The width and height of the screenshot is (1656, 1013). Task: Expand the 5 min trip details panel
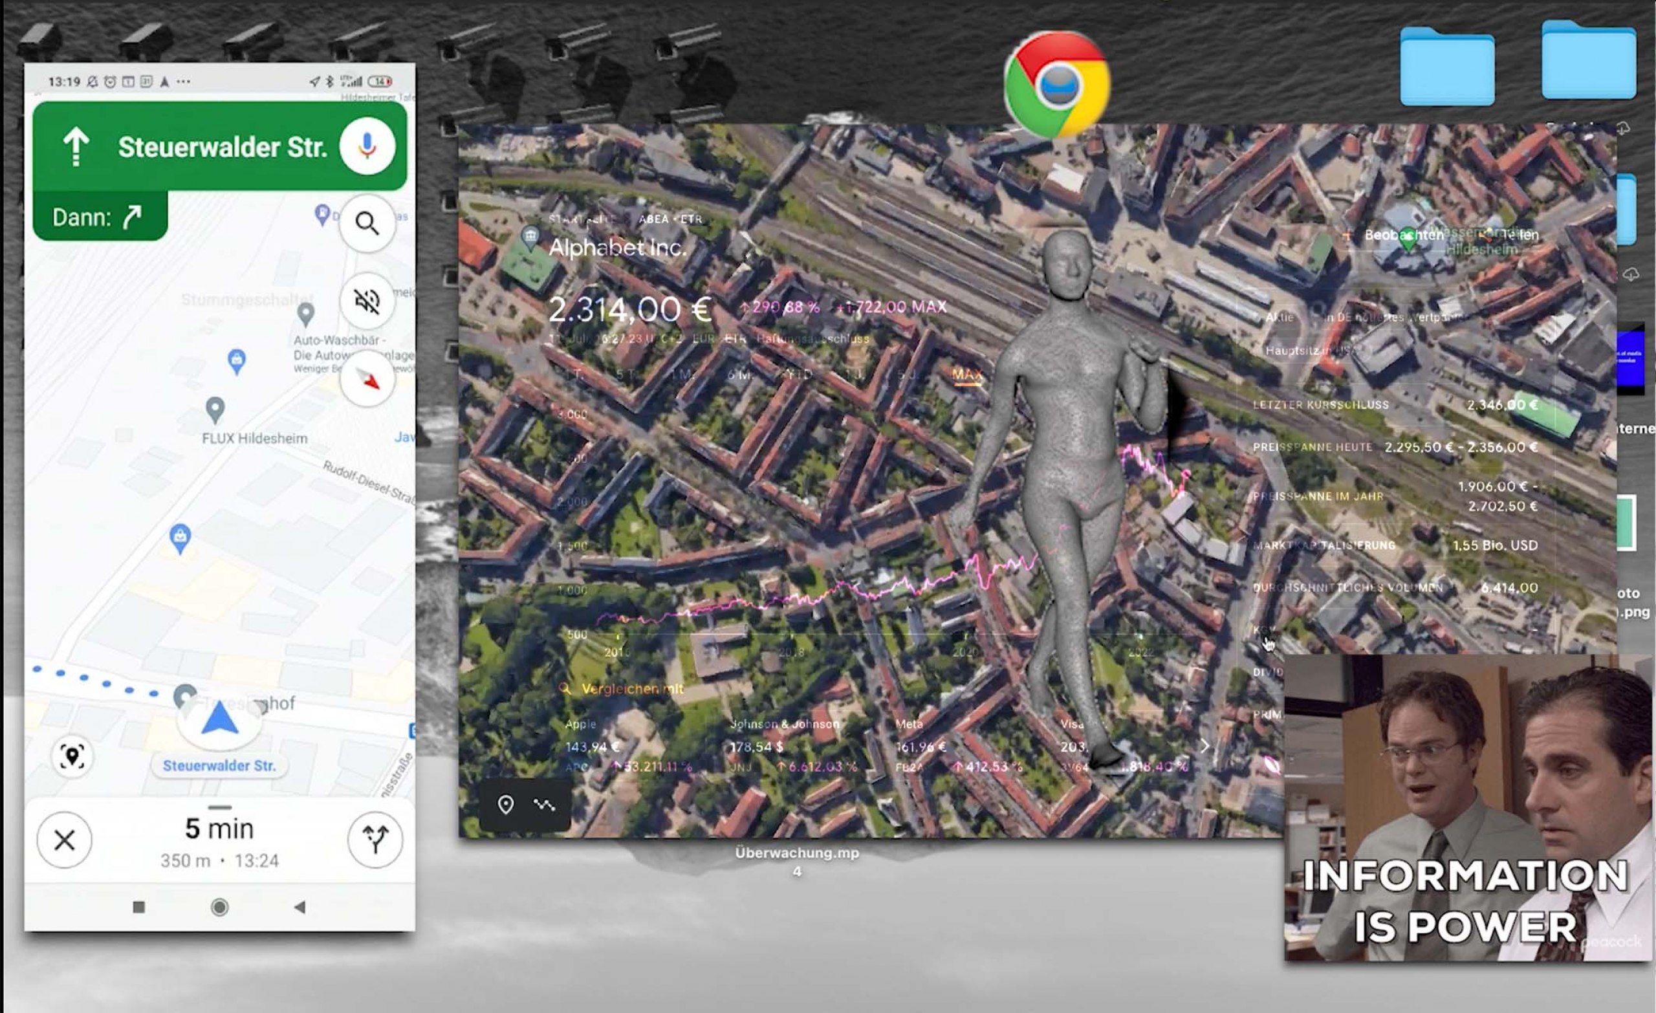(x=220, y=840)
